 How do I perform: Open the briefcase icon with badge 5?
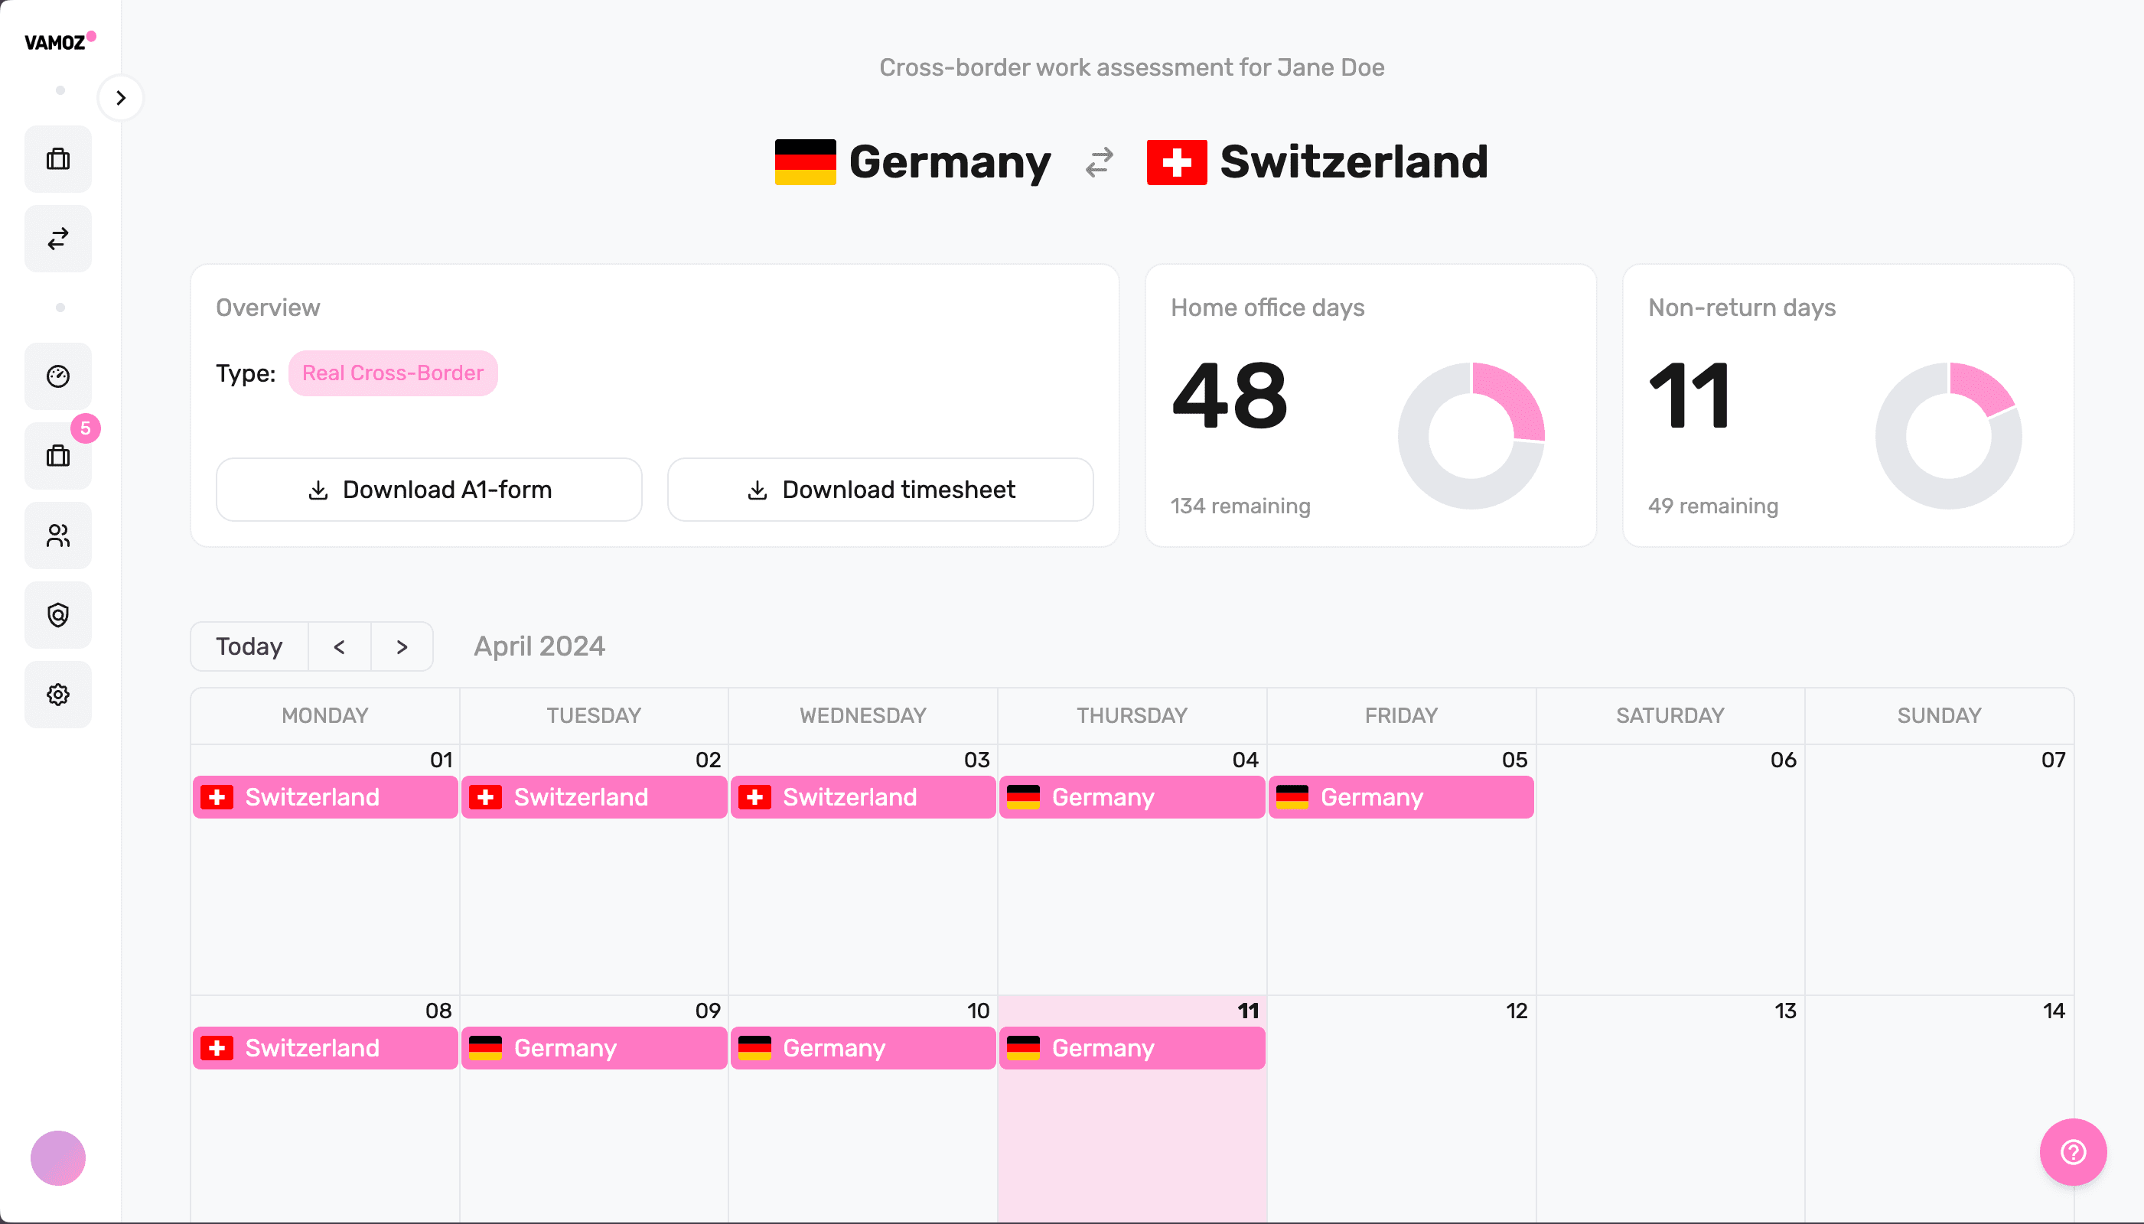pos(58,456)
